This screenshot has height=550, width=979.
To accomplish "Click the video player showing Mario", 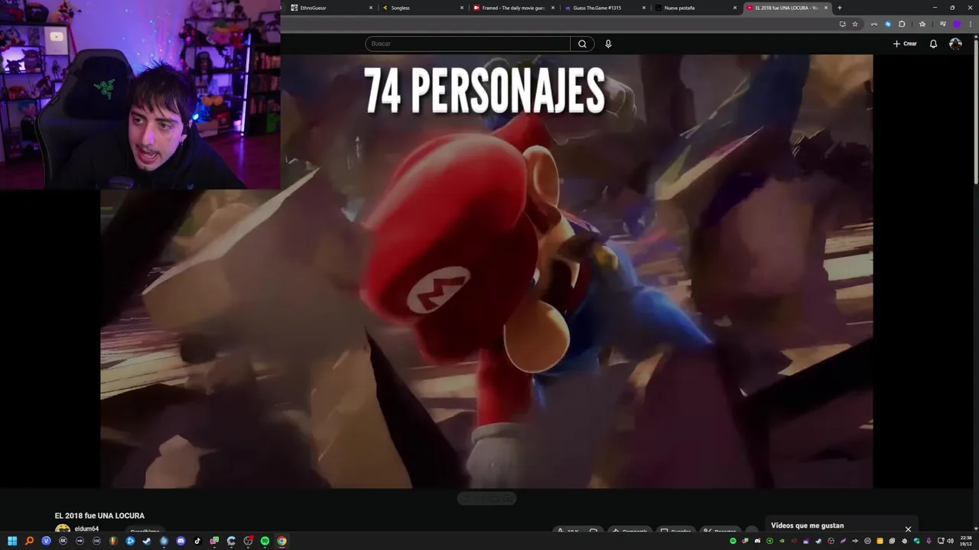I will pyautogui.click(x=486, y=271).
